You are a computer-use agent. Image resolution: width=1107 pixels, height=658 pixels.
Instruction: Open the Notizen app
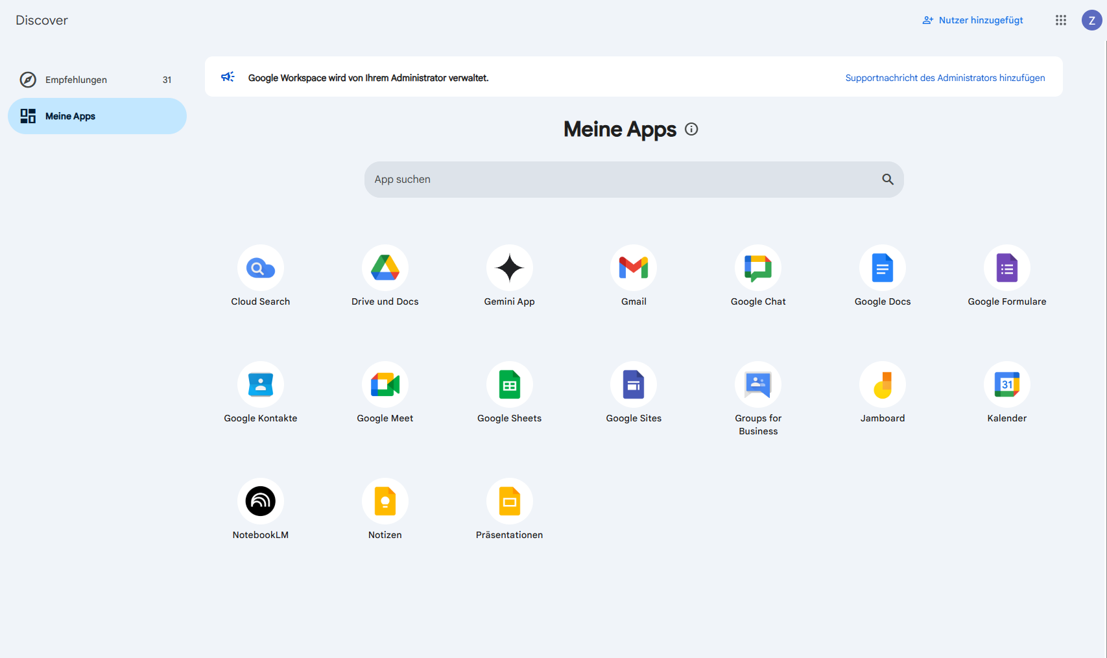[385, 500]
